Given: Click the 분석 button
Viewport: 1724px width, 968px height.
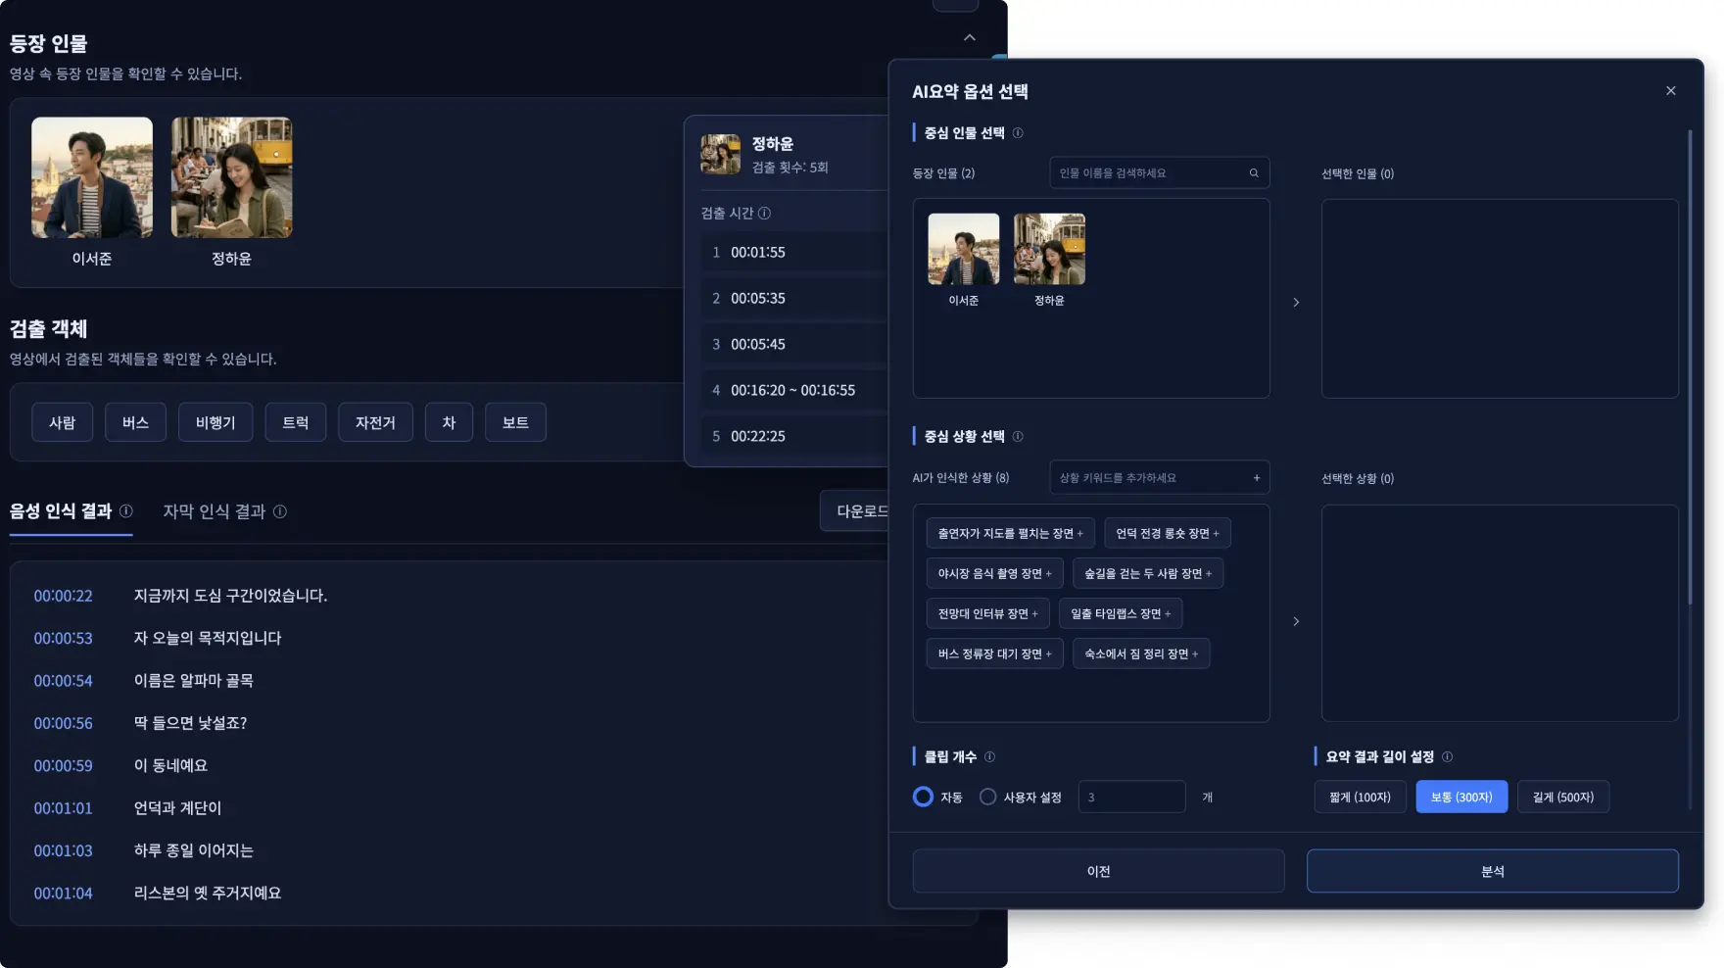Looking at the screenshot, I should tap(1493, 871).
